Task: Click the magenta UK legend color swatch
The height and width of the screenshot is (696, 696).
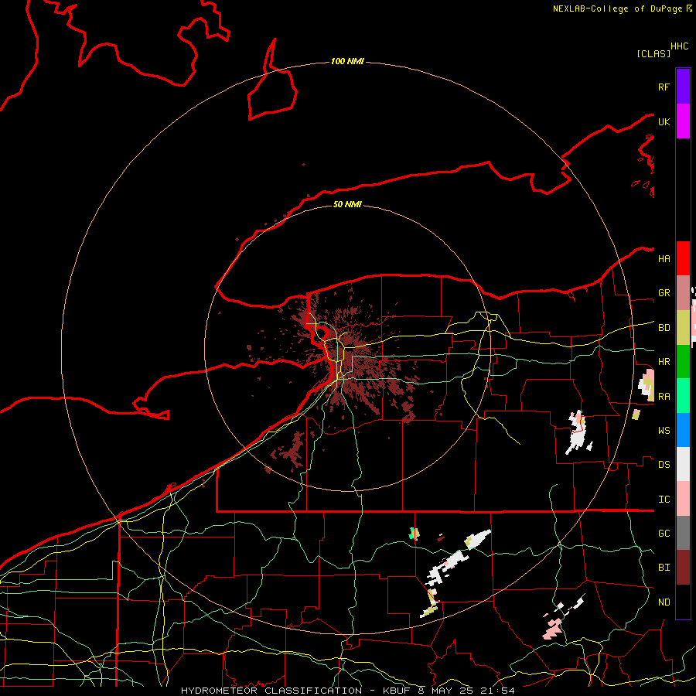Action: tap(683, 121)
